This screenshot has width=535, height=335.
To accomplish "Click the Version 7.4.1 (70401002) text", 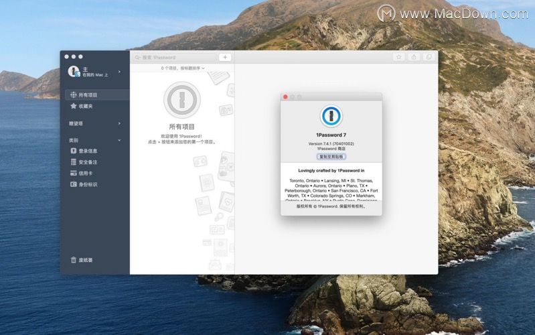I will pos(331,144).
